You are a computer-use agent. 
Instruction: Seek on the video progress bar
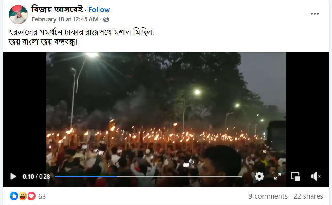point(148,176)
